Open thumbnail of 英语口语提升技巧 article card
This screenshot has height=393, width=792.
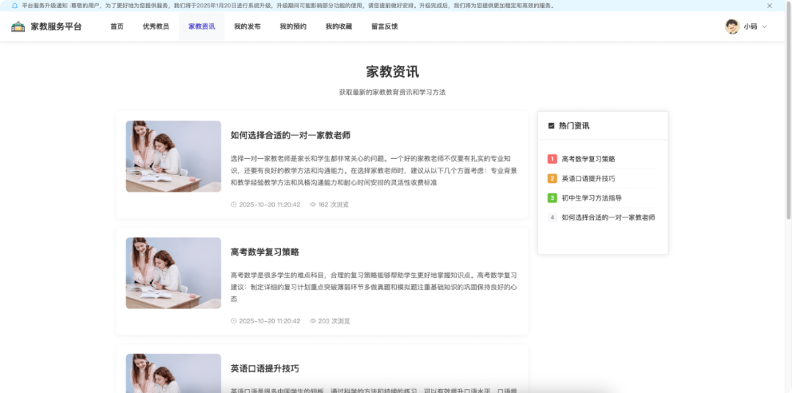click(173, 373)
